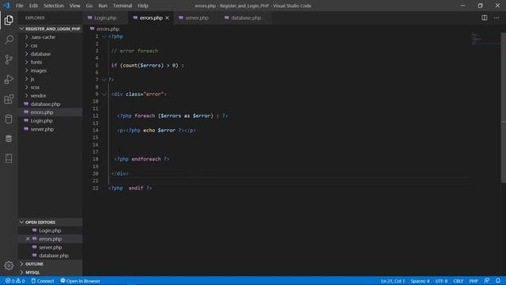This screenshot has width=506, height=285.
Task: Expand the database folder
Action: 50,54
